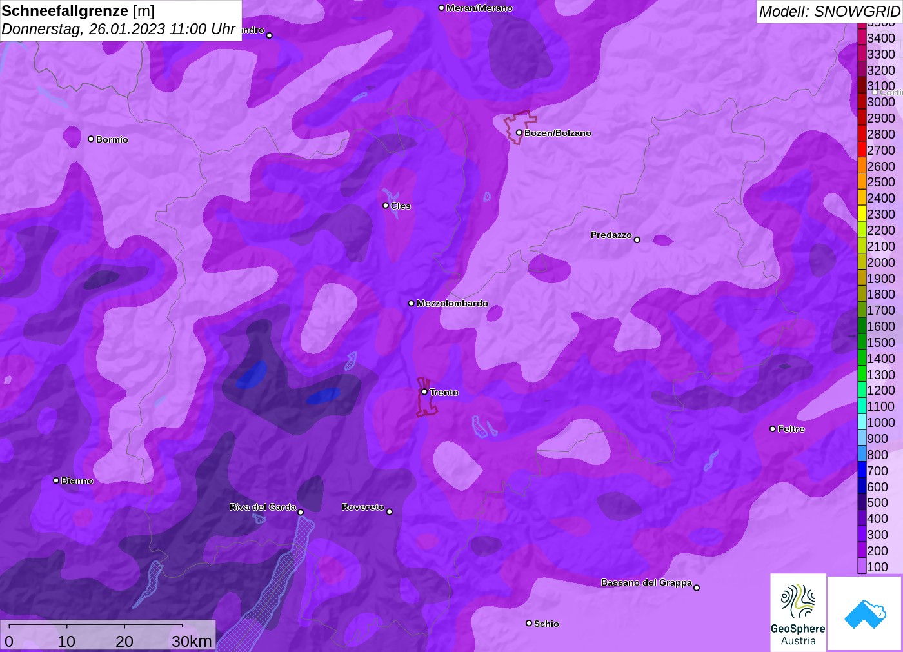Image resolution: width=903 pixels, height=652 pixels.
Task: Click the Meran/Merano label
Action: (x=479, y=8)
